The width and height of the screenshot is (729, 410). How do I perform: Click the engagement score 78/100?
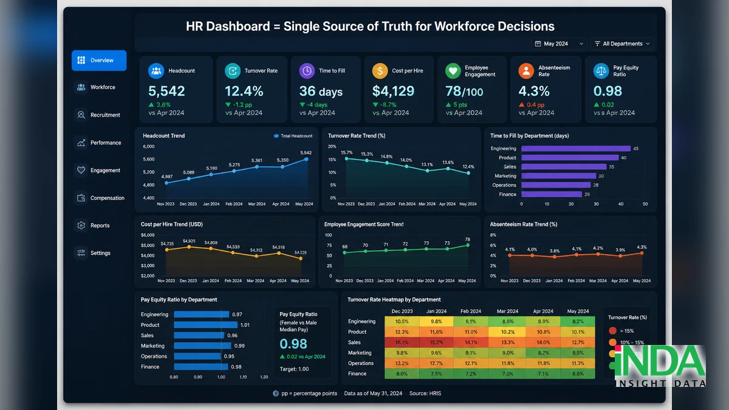465,91
